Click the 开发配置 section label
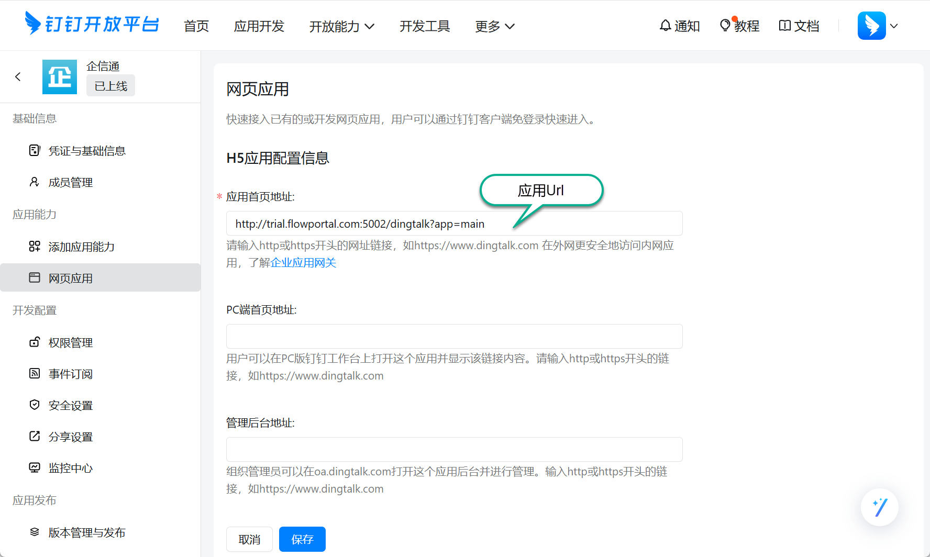 click(x=35, y=310)
